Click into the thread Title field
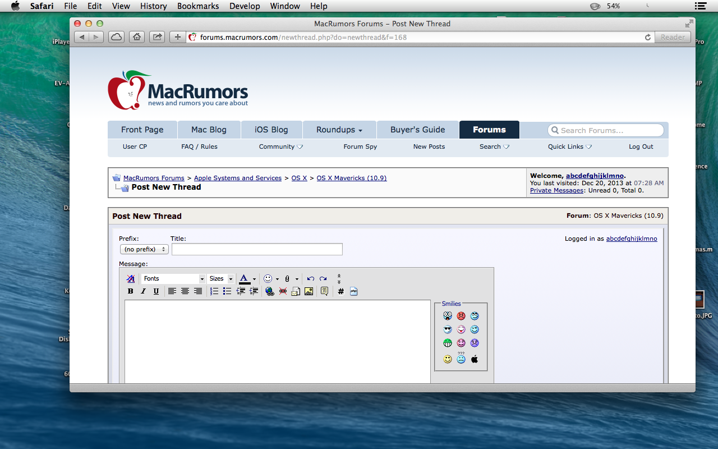 257,249
